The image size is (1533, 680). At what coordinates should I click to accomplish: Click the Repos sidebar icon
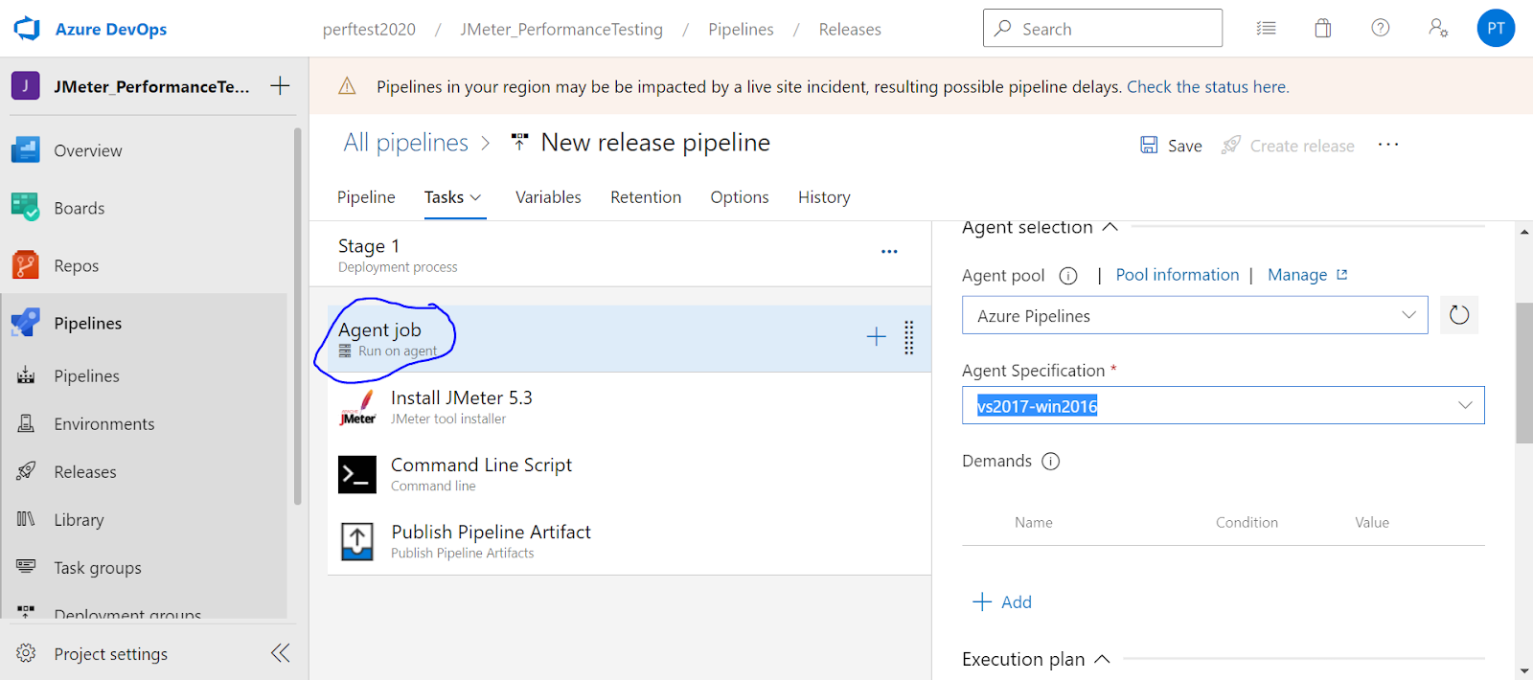pos(25,264)
